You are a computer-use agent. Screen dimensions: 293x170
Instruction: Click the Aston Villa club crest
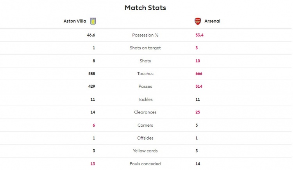(x=93, y=21)
